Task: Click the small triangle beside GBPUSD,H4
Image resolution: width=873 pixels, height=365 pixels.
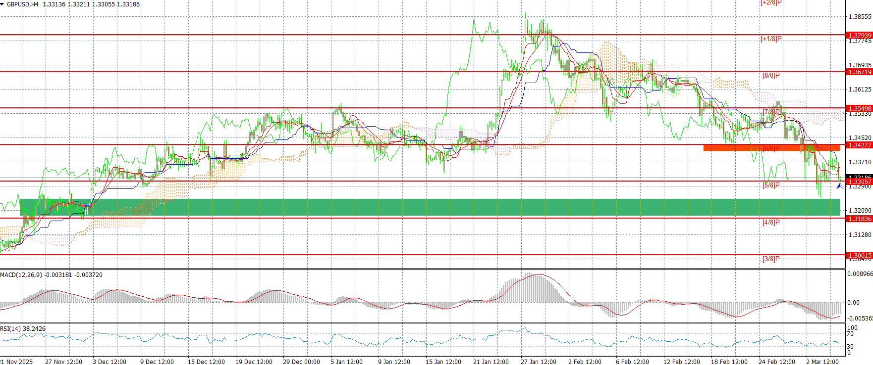Action: point(2,4)
